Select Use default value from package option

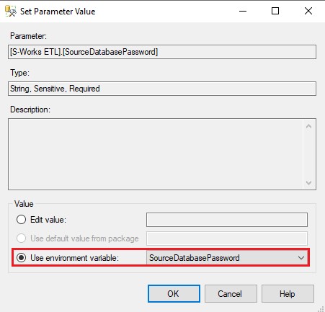click(21, 239)
